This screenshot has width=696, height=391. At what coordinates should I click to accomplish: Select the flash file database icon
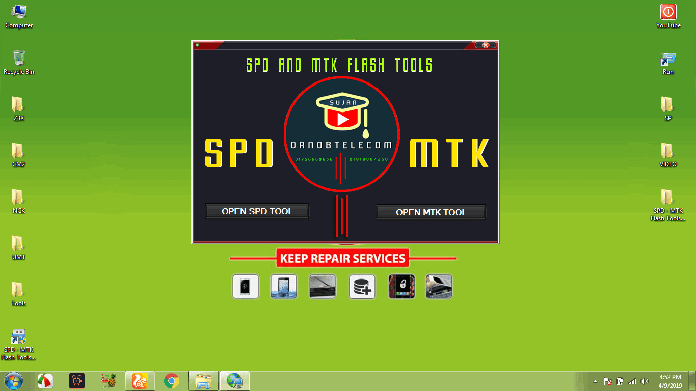362,286
